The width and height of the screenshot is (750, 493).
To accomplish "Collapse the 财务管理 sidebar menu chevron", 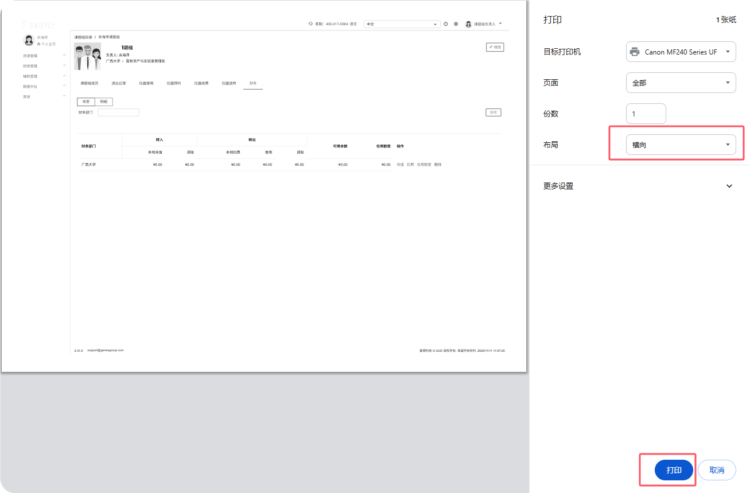I will coord(64,65).
